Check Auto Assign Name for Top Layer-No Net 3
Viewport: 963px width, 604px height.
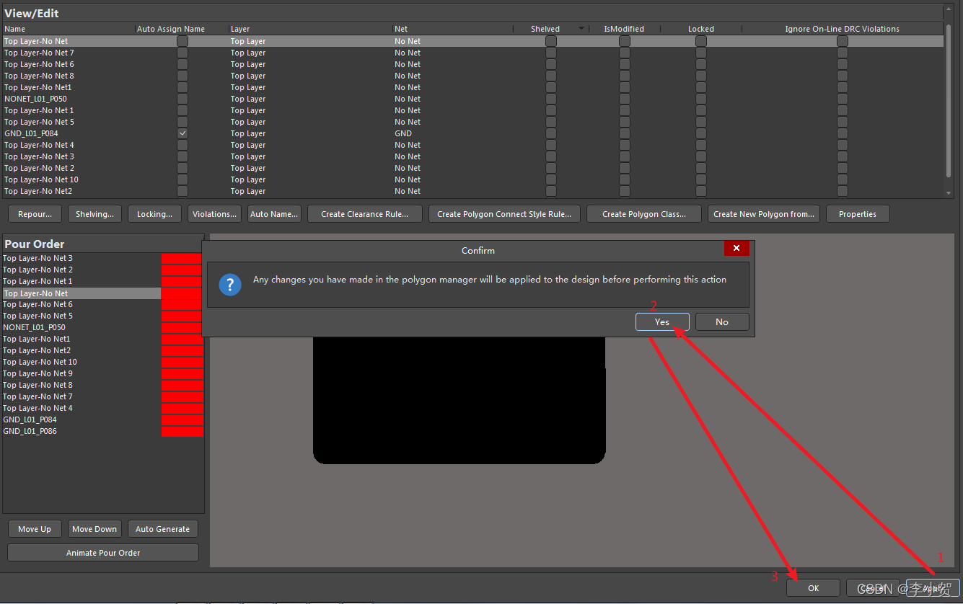click(x=183, y=156)
